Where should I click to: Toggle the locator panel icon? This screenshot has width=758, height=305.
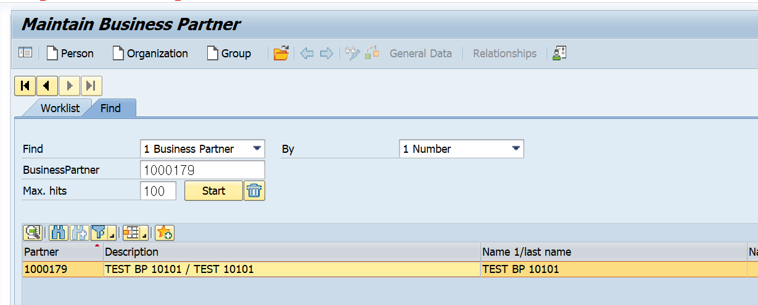click(25, 53)
